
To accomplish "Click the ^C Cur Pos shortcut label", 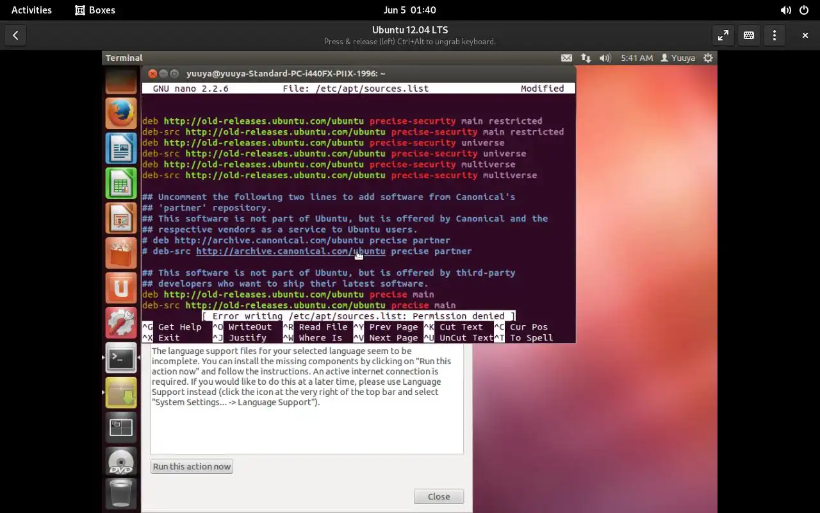I will coord(521,327).
